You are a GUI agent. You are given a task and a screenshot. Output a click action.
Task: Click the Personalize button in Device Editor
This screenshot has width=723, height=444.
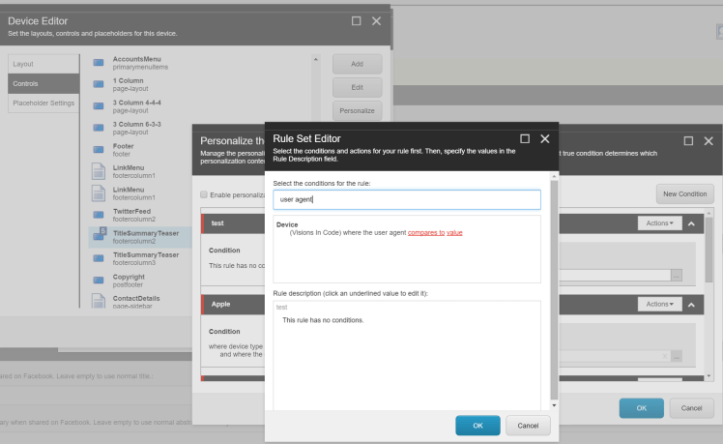click(358, 111)
